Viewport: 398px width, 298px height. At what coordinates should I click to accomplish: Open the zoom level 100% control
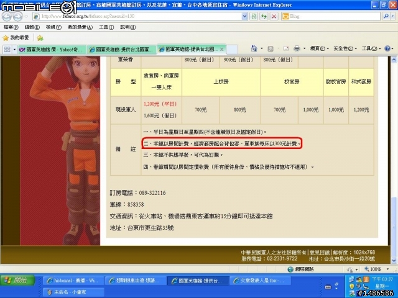[x=377, y=269]
